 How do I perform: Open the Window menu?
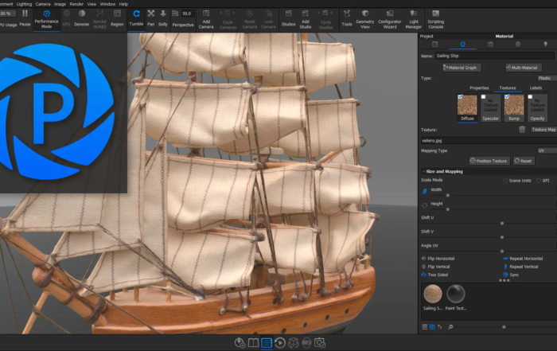tap(107, 4)
